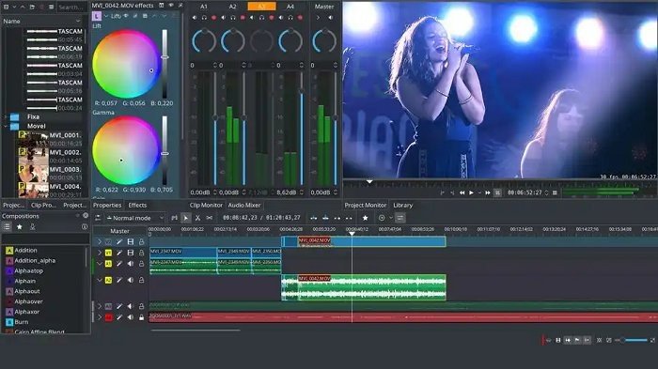The height and width of the screenshot is (369, 658).
Task: Select the Razor (scissors) tool in timeline toolbar
Action: click(x=197, y=218)
